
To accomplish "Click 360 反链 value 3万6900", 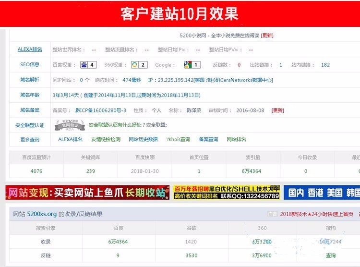I will (262, 255).
